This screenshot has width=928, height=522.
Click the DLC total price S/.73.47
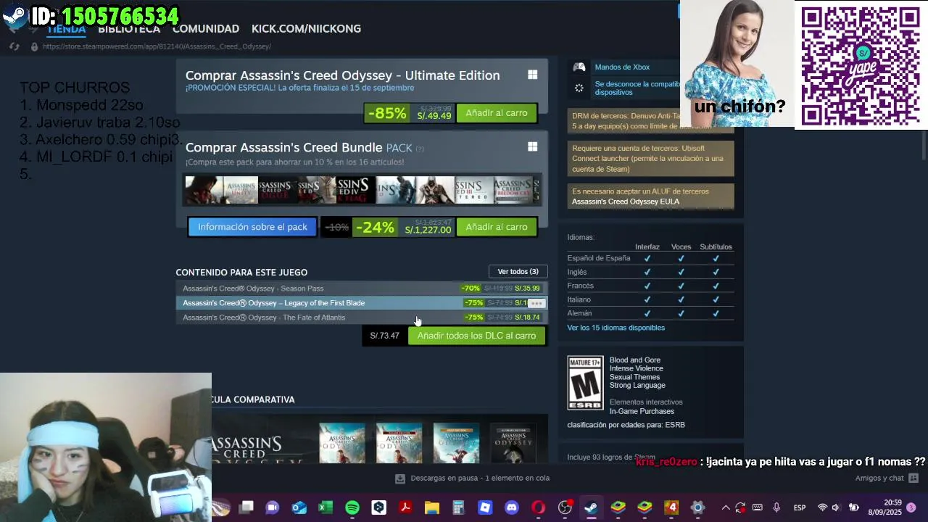385,336
